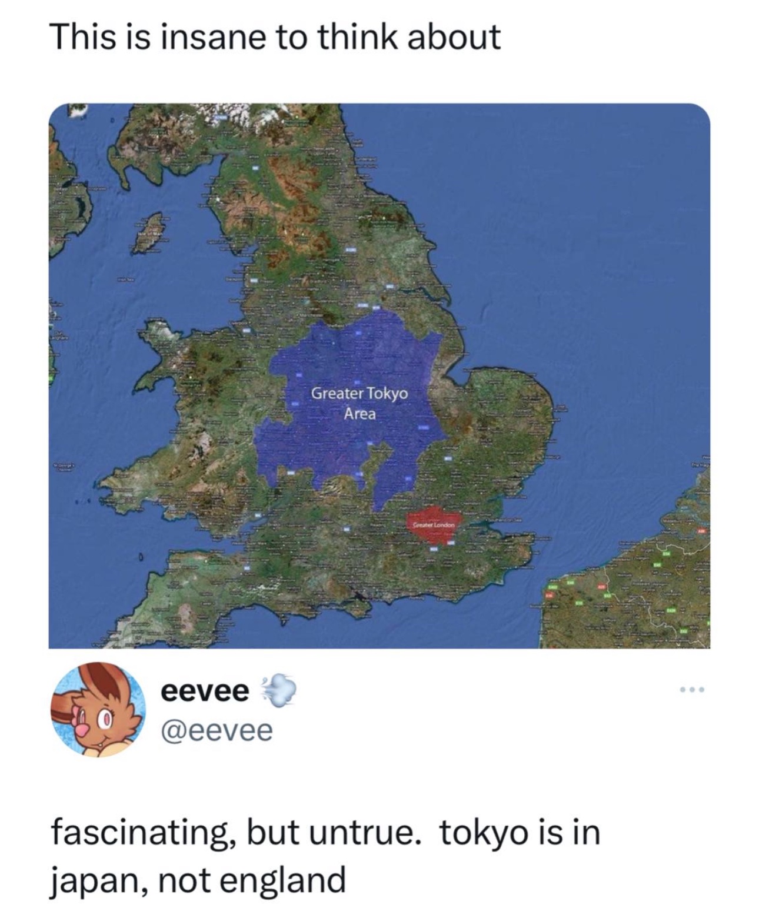Open the three-dot more options menu
759x921 pixels.
pyautogui.click(x=690, y=689)
